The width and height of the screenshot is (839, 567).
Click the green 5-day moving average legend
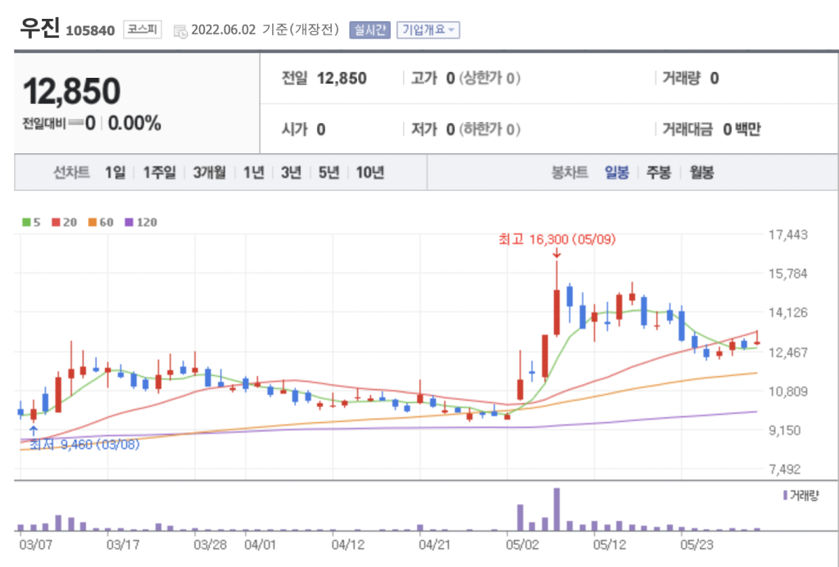coord(31,222)
